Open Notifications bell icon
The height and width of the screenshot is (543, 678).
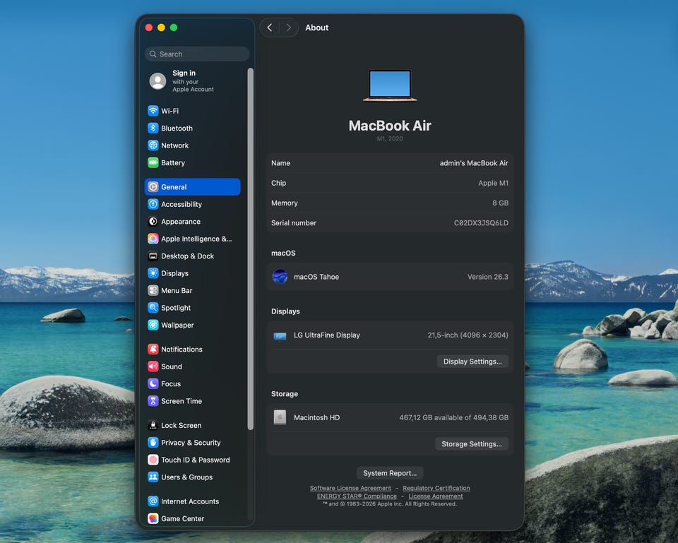point(153,350)
